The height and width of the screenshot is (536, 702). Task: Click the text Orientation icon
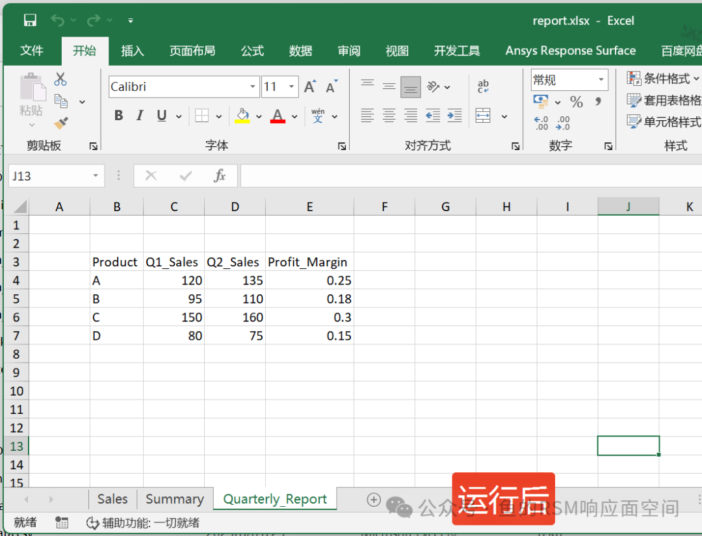[x=433, y=86]
